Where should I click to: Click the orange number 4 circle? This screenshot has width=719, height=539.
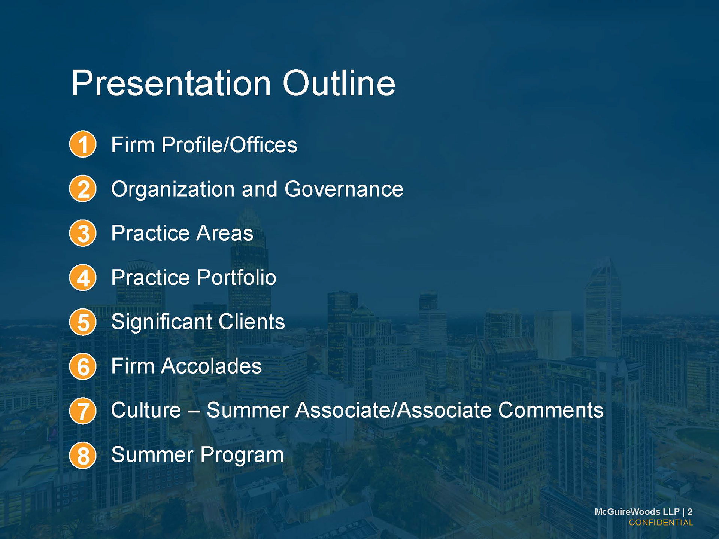[83, 277]
